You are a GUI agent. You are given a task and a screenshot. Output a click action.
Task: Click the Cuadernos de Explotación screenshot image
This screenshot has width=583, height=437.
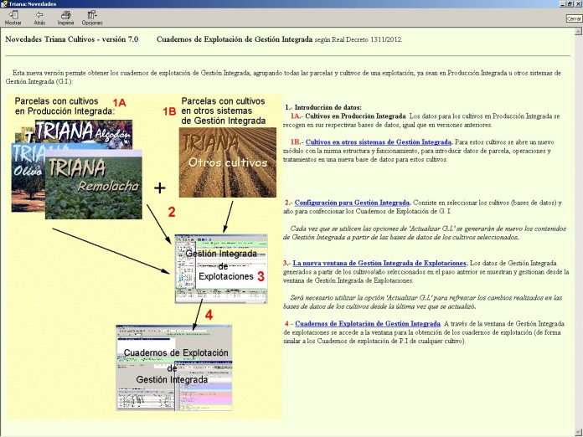(x=173, y=367)
